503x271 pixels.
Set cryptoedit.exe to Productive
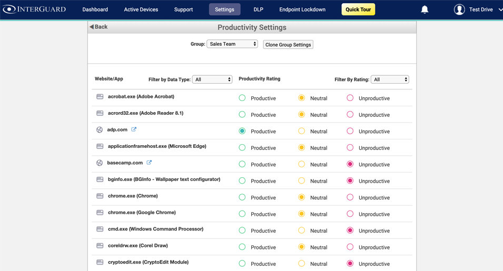[242, 264]
